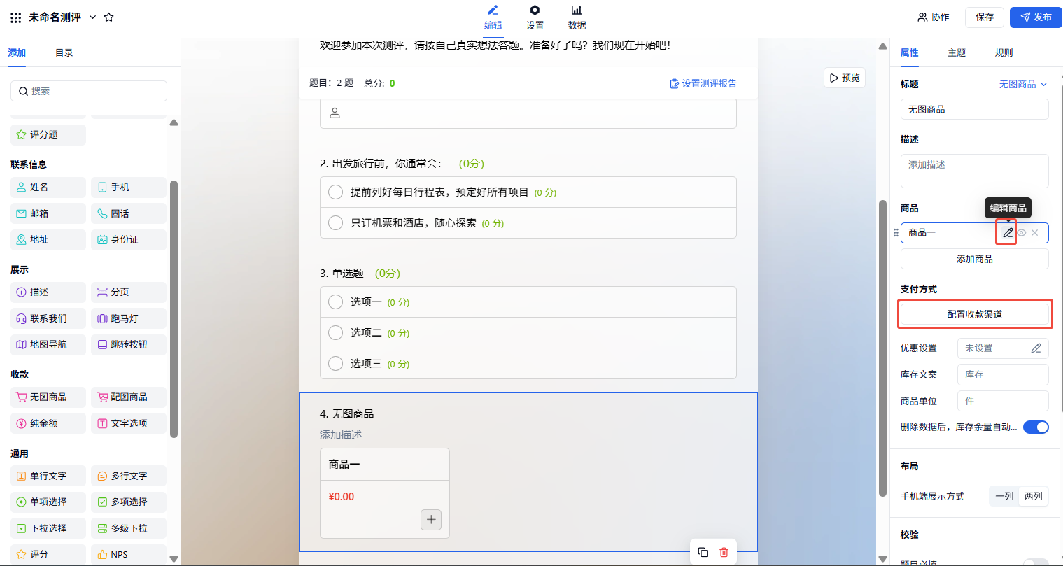Click the 配置收款渠道 button
The width and height of the screenshot is (1063, 566).
click(974, 314)
